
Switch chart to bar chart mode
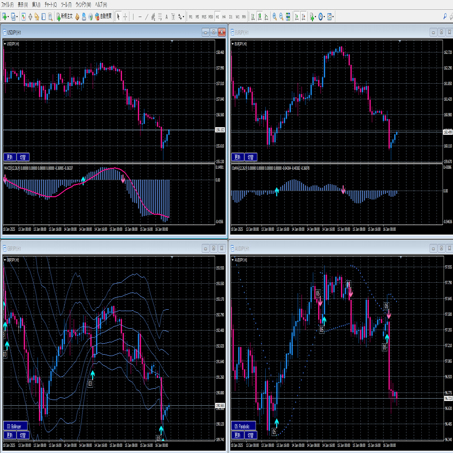point(253,17)
